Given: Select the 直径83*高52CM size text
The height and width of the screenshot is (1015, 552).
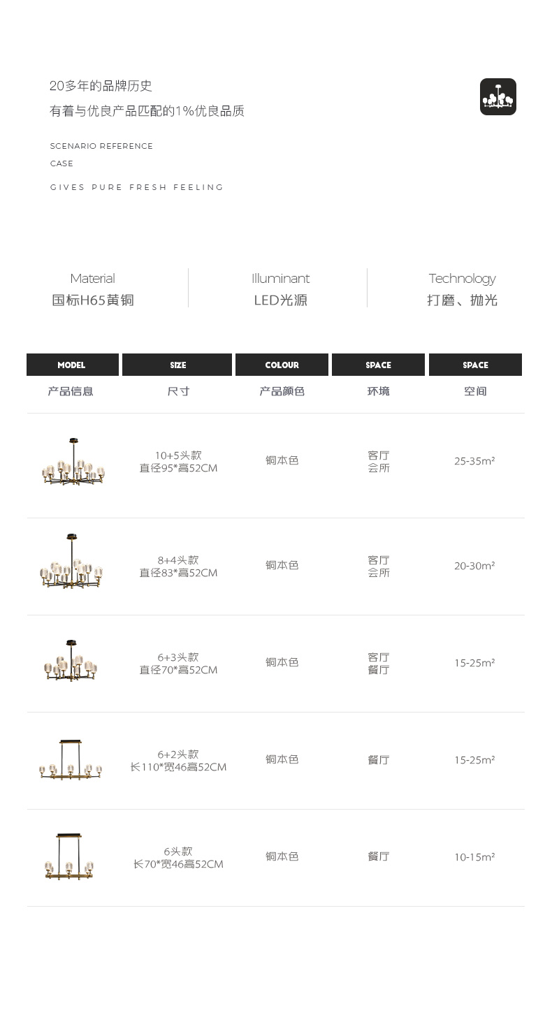Looking at the screenshot, I should [178, 573].
